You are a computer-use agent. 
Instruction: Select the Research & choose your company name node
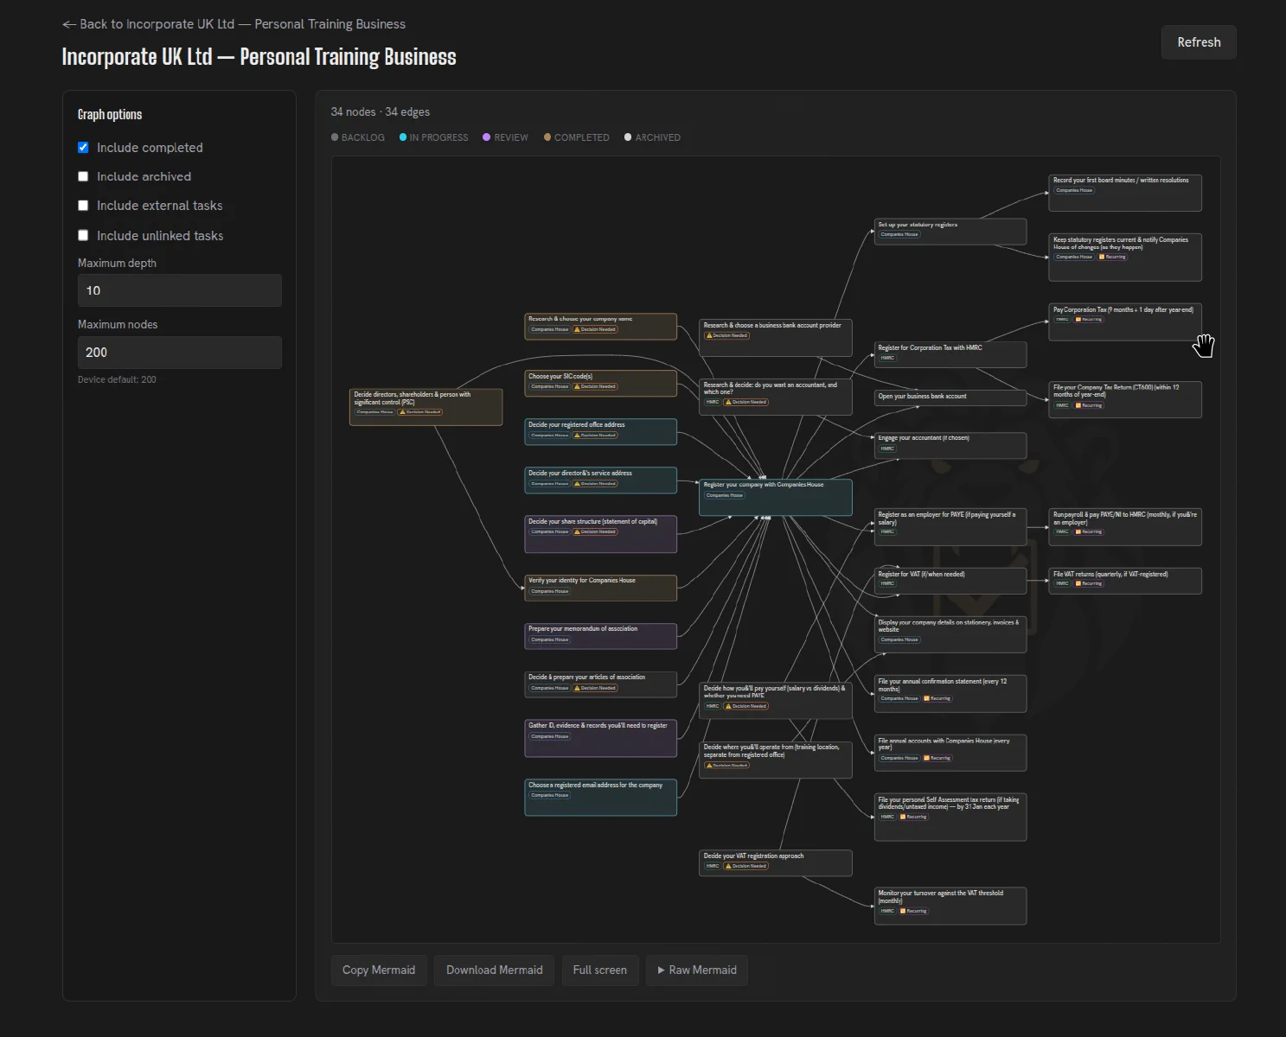pyautogui.click(x=601, y=327)
